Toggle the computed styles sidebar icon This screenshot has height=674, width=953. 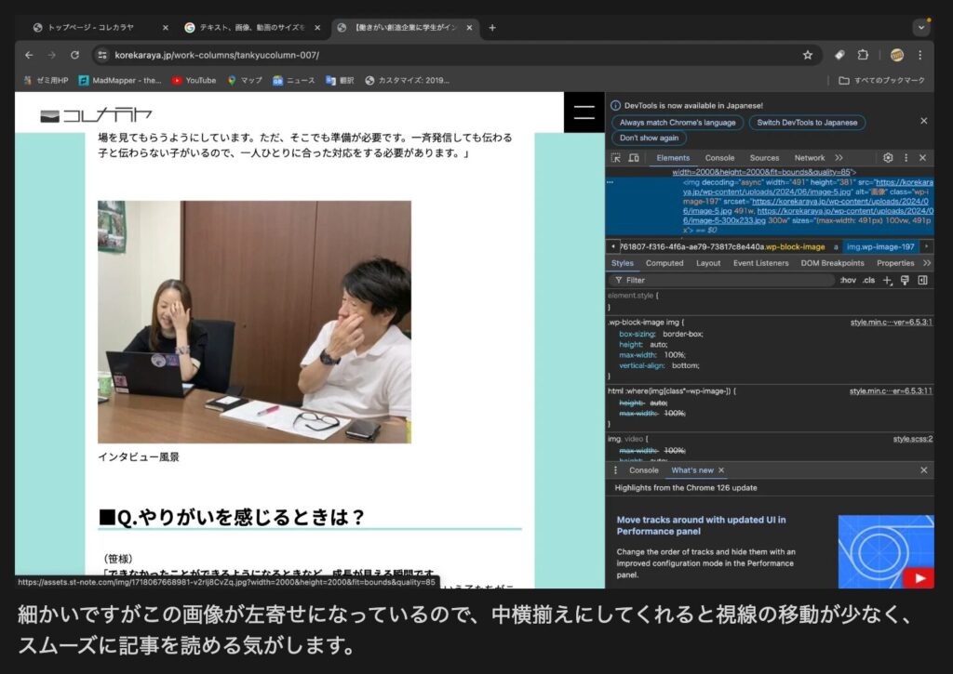coord(922,280)
